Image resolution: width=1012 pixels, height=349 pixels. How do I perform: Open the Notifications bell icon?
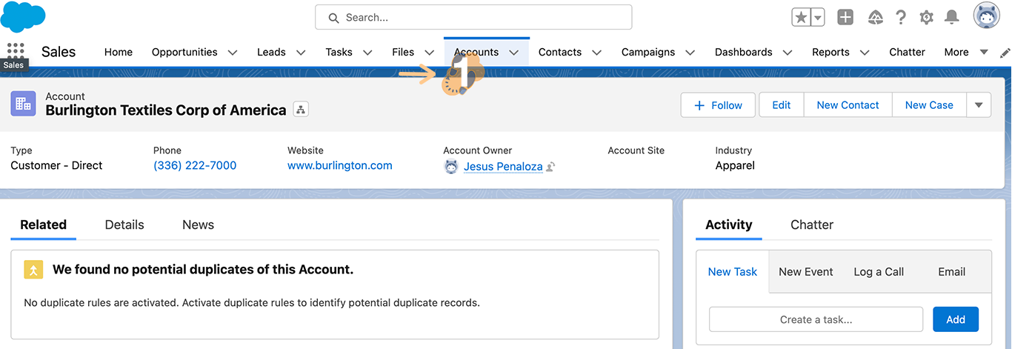click(952, 18)
